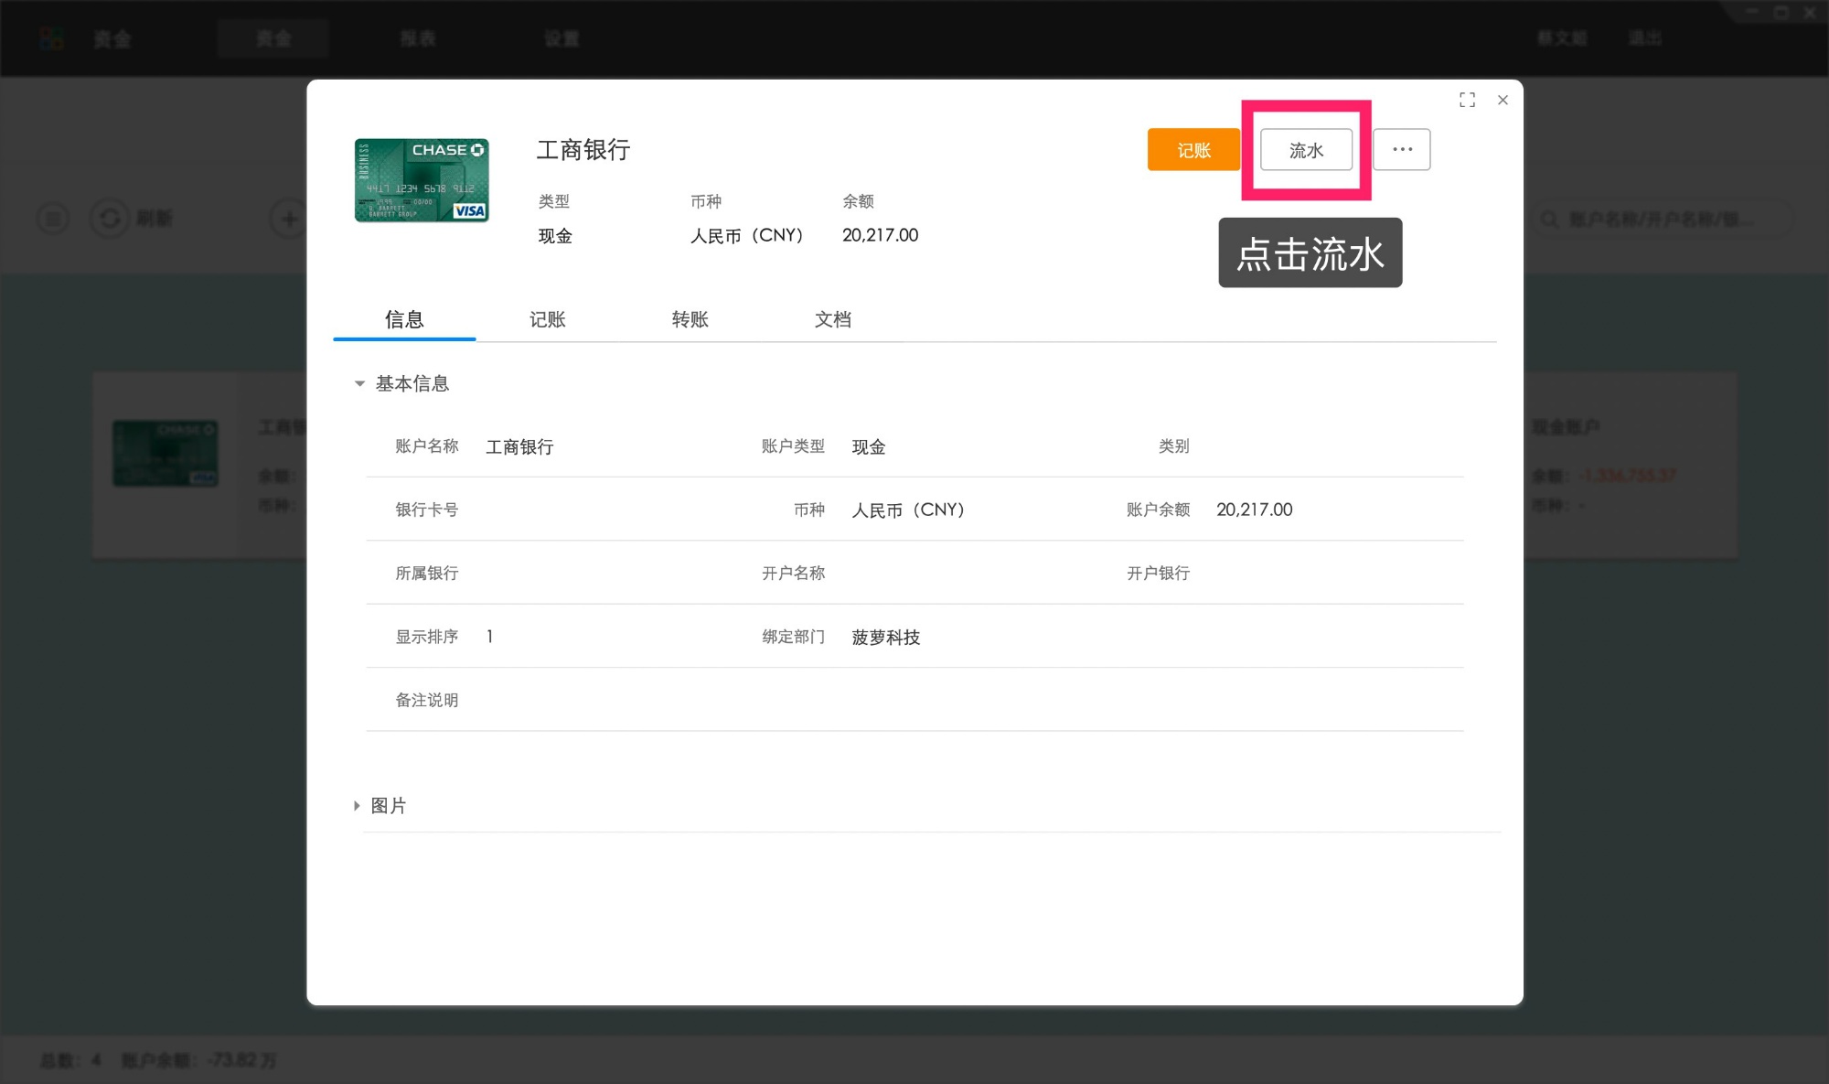Click the app logo icon in the top-left corner
The width and height of the screenshot is (1829, 1084).
(x=50, y=38)
